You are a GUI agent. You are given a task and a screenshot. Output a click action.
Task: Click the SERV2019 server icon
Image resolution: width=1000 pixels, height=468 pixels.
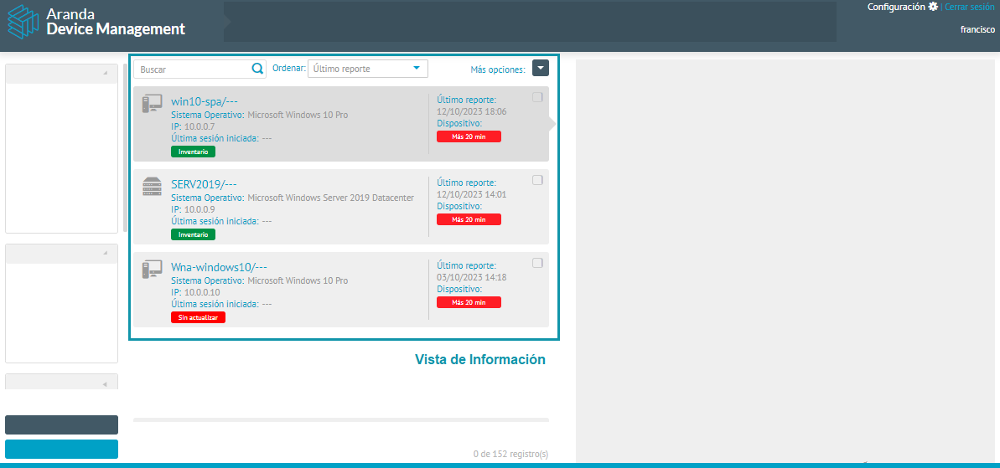click(152, 187)
